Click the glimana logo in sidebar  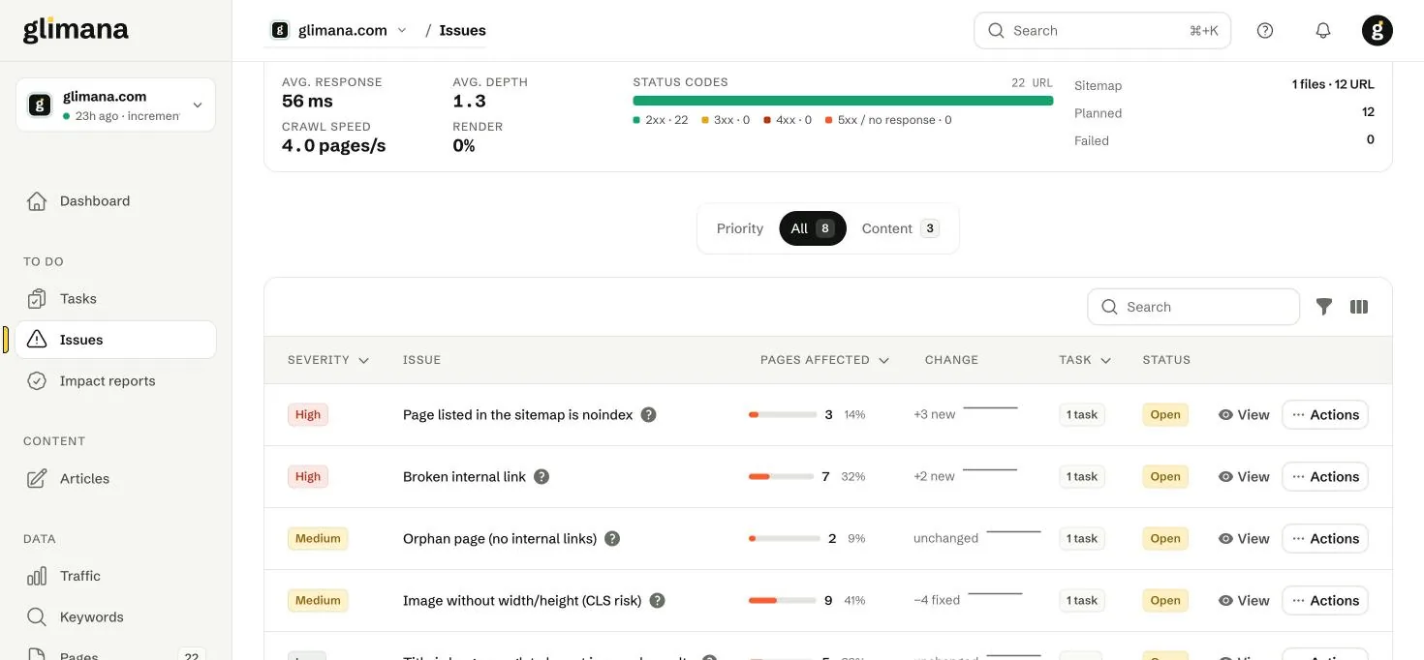tap(76, 29)
